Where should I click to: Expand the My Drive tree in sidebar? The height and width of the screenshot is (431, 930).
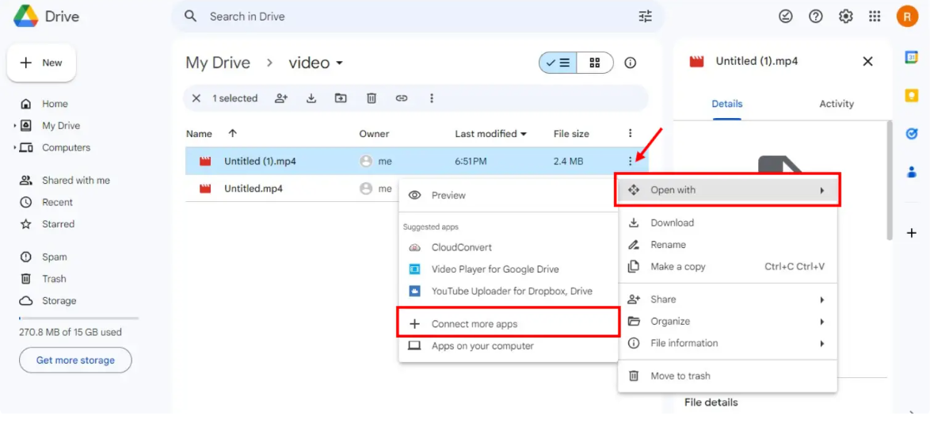point(15,126)
